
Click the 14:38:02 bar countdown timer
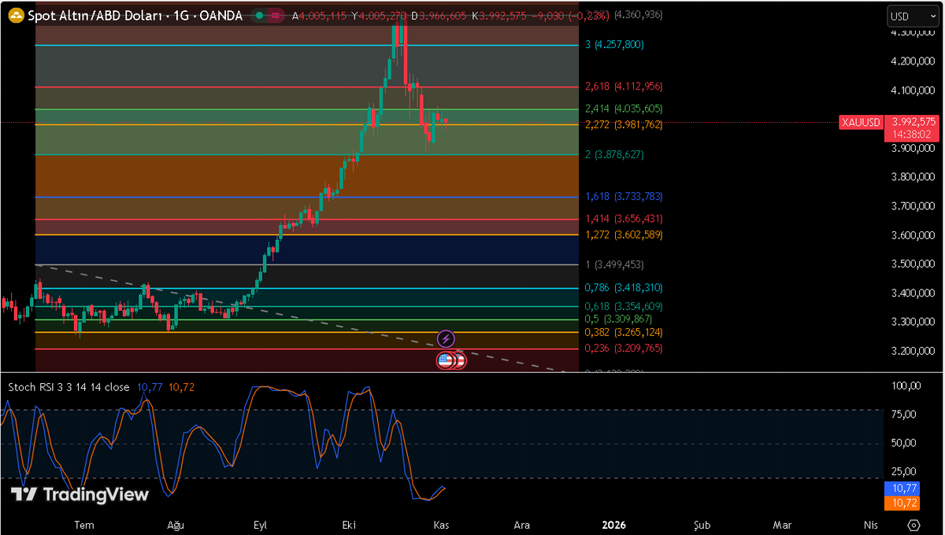click(x=913, y=135)
